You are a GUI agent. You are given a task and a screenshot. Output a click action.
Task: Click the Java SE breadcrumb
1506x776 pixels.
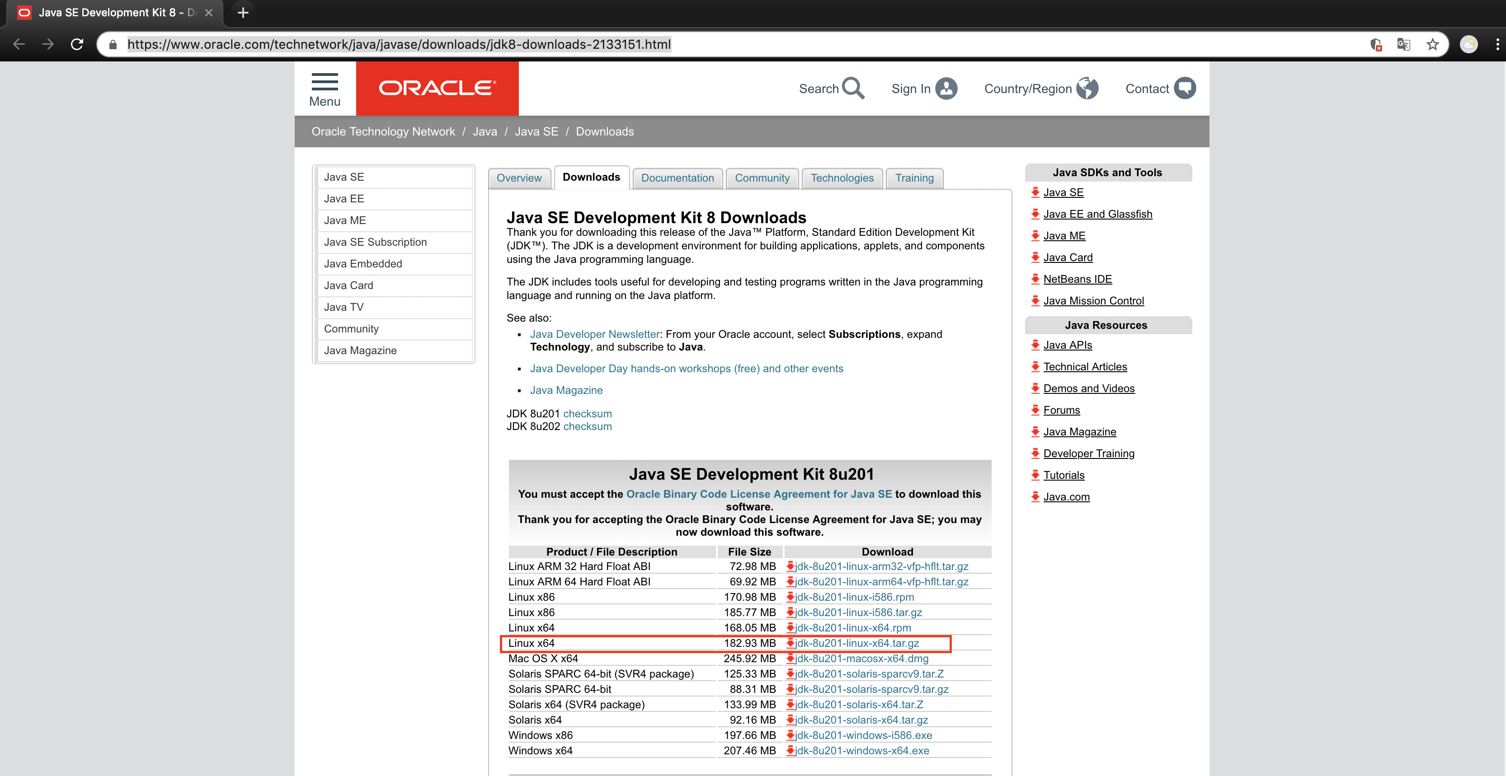[536, 131]
